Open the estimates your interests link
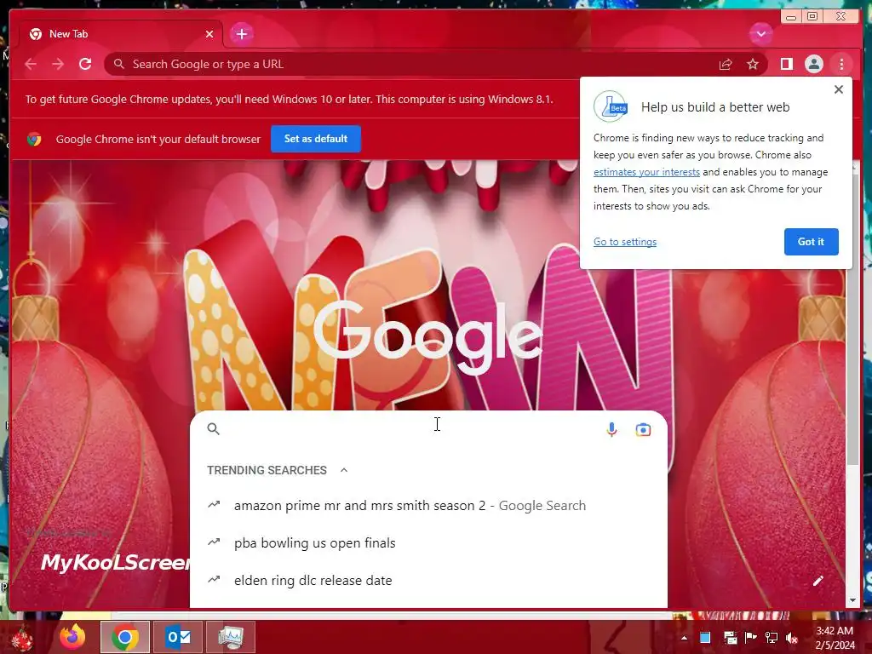The height and width of the screenshot is (654, 872). click(646, 172)
